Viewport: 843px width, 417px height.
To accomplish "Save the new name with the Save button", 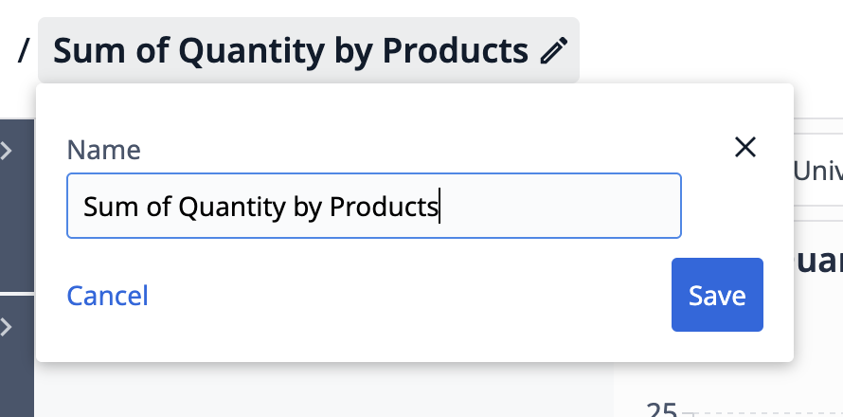I will (x=717, y=295).
